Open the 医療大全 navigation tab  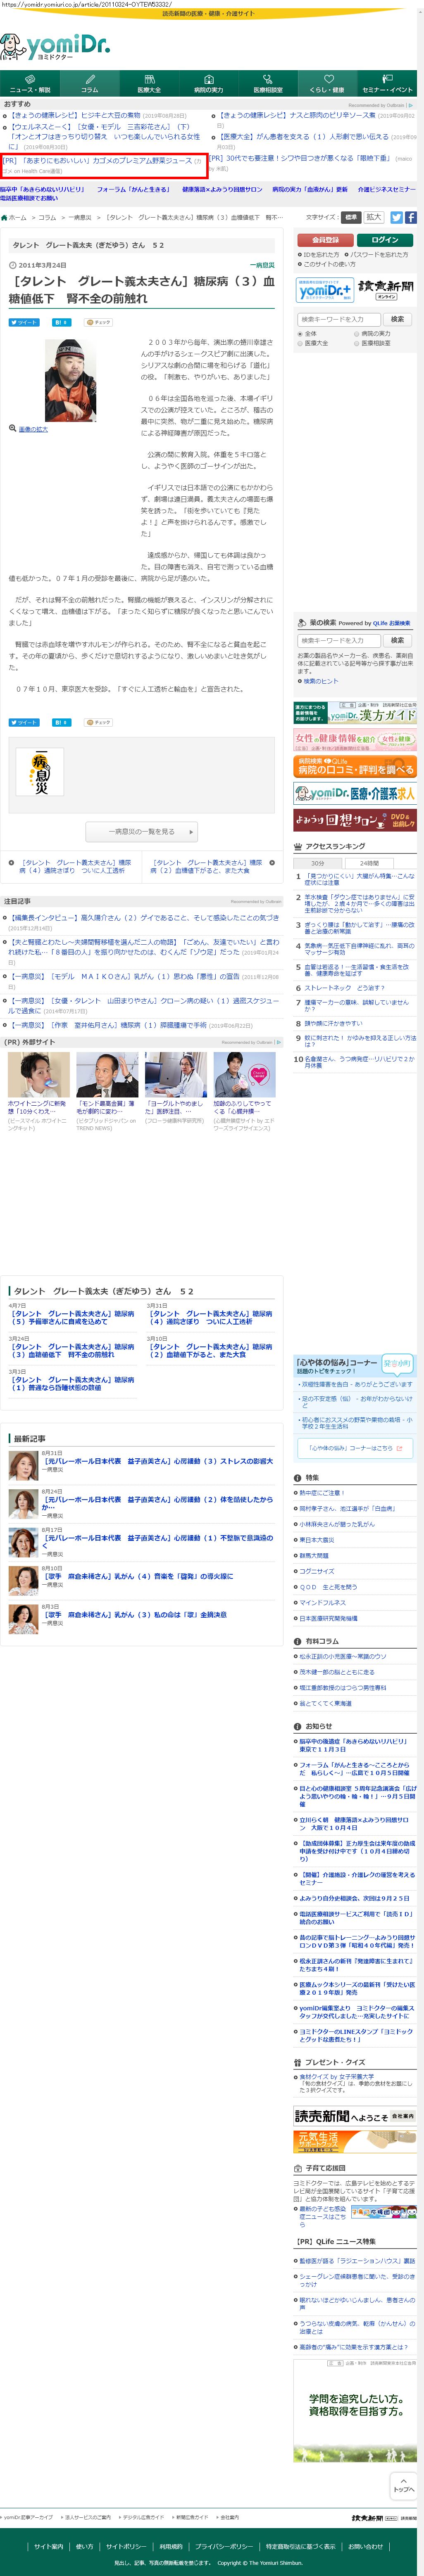(x=149, y=83)
